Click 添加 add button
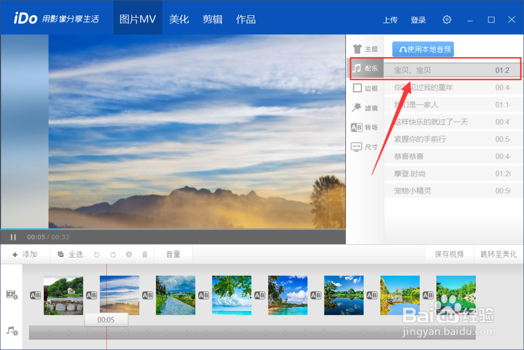 [x=25, y=255]
